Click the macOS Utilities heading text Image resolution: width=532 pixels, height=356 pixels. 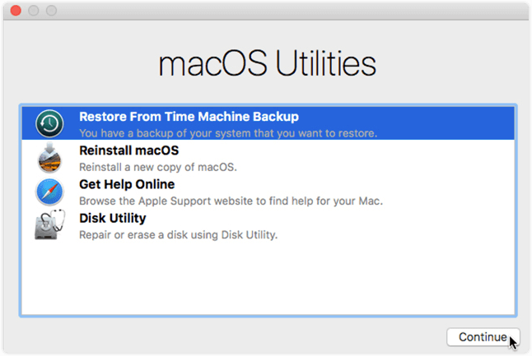265,64
